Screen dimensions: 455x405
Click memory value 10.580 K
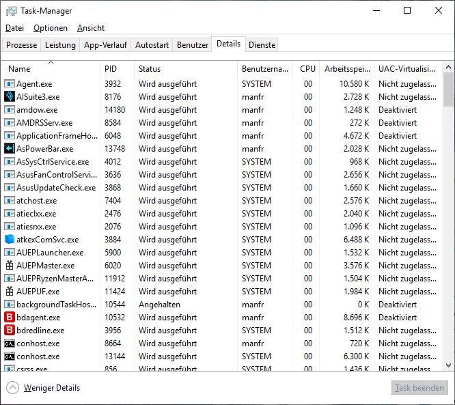pos(355,84)
